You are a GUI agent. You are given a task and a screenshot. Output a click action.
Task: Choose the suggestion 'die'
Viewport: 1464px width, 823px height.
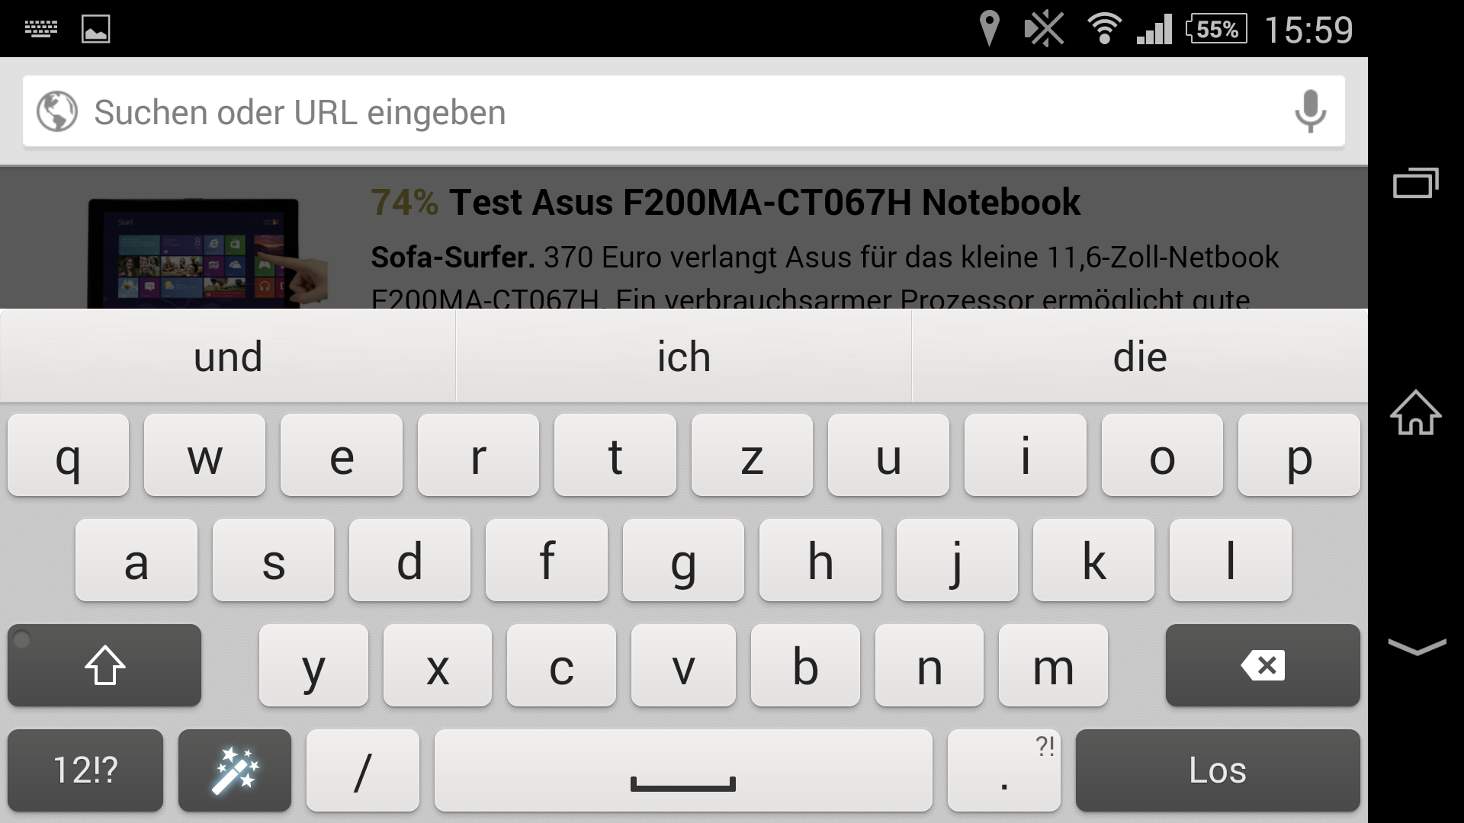point(1140,357)
